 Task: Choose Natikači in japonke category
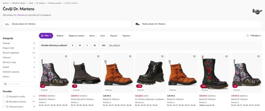pyautogui.click(x=11, y=72)
